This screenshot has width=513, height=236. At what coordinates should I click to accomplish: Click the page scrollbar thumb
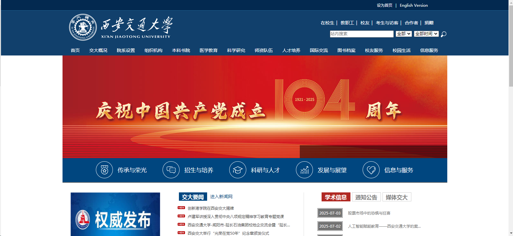511,46
